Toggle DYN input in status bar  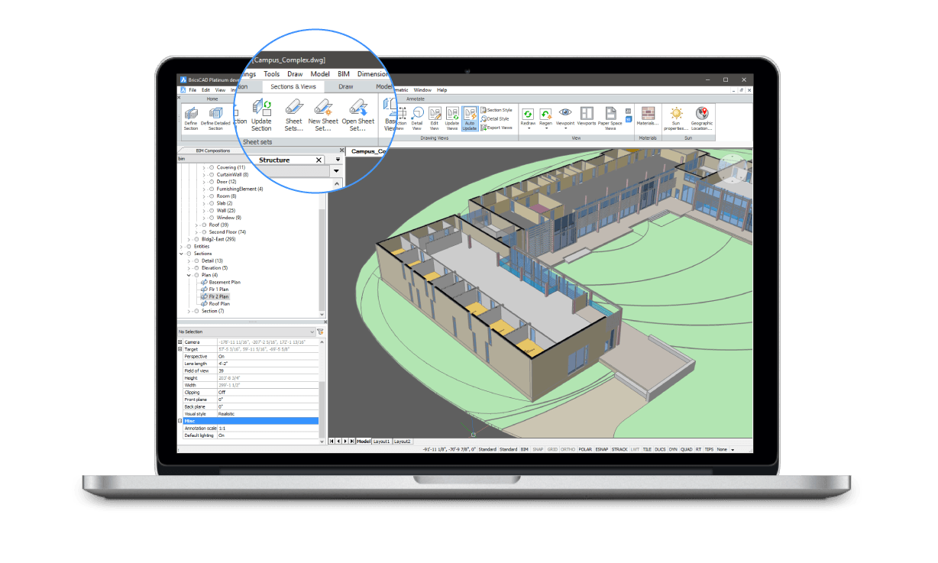point(673,449)
